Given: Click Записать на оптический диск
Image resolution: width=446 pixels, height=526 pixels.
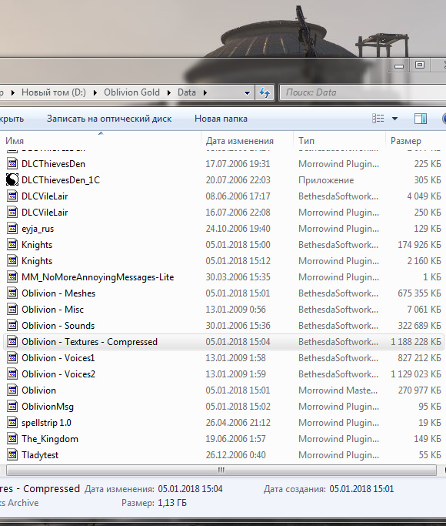Looking at the screenshot, I should (x=109, y=119).
